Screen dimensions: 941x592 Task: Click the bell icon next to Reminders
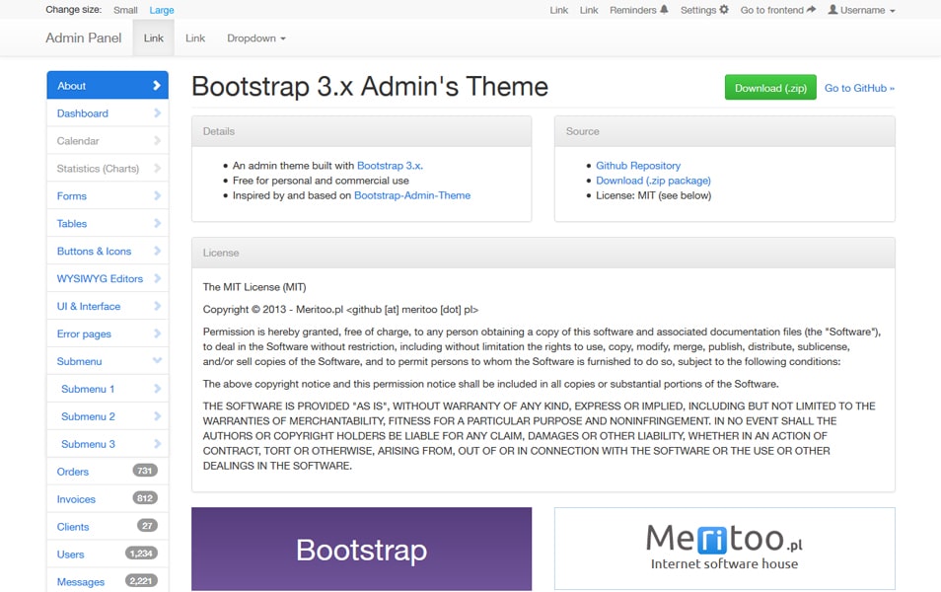tap(664, 10)
